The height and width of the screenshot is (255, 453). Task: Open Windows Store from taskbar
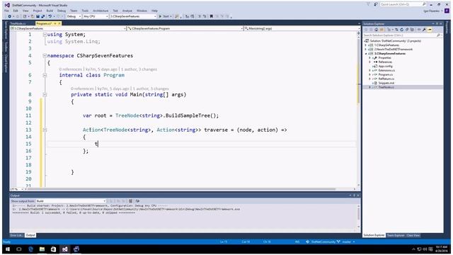click(x=54, y=249)
